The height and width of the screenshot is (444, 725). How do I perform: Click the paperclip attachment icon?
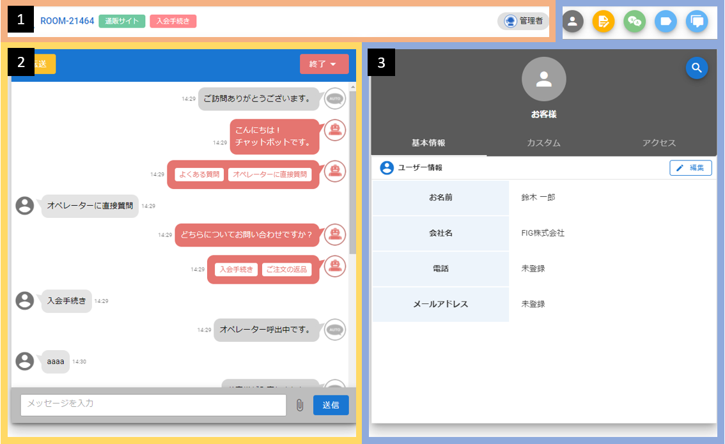(299, 405)
